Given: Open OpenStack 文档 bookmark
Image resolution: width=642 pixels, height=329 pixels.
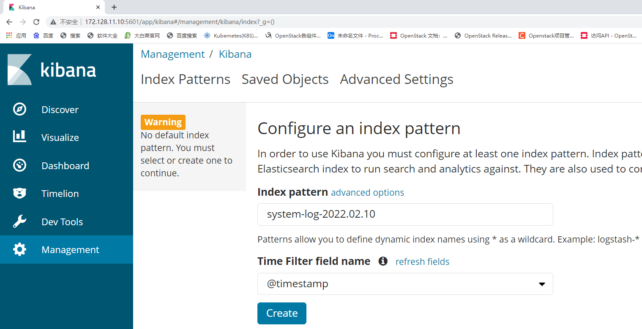Looking at the screenshot, I should tap(418, 35).
